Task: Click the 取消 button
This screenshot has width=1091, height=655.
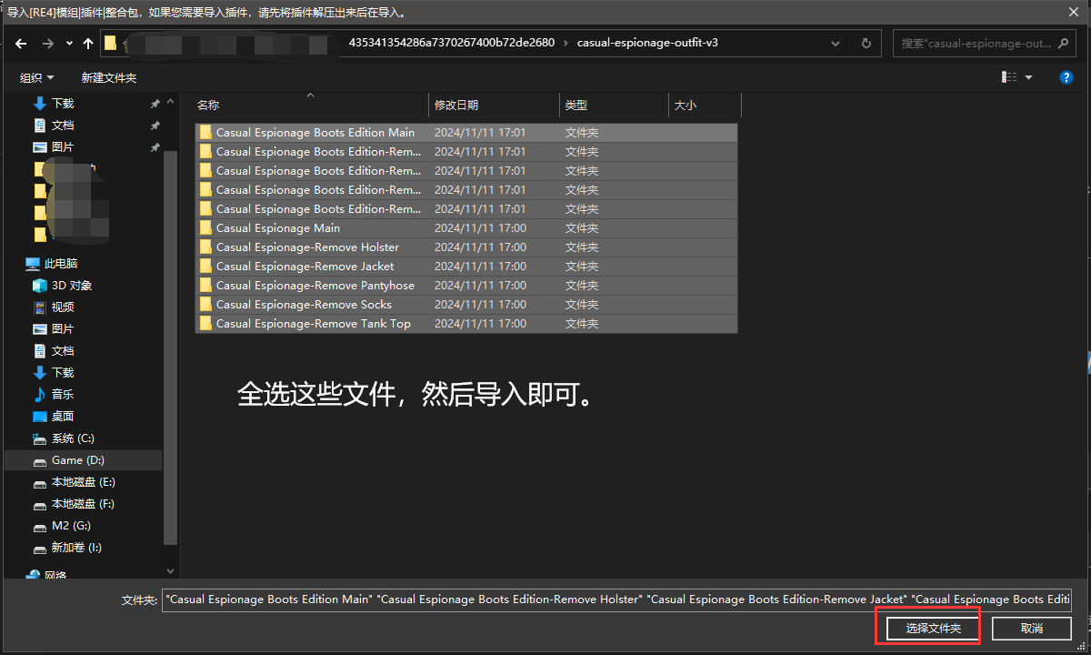Action: pos(1031,628)
